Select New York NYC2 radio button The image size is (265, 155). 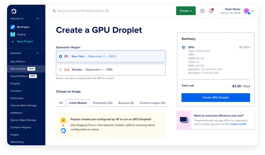(x=60, y=56)
